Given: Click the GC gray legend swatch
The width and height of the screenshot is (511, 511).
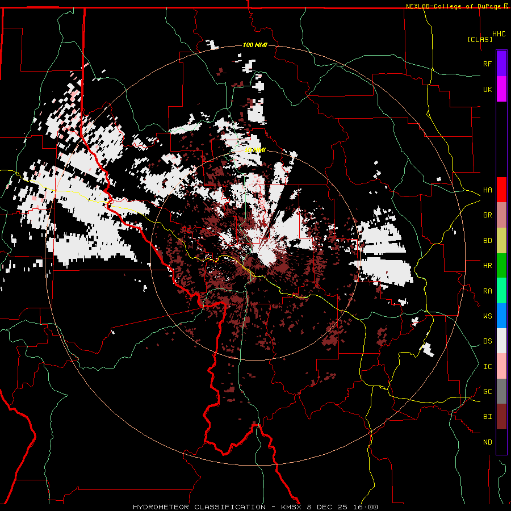Looking at the screenshot, I should click(501, 391).
